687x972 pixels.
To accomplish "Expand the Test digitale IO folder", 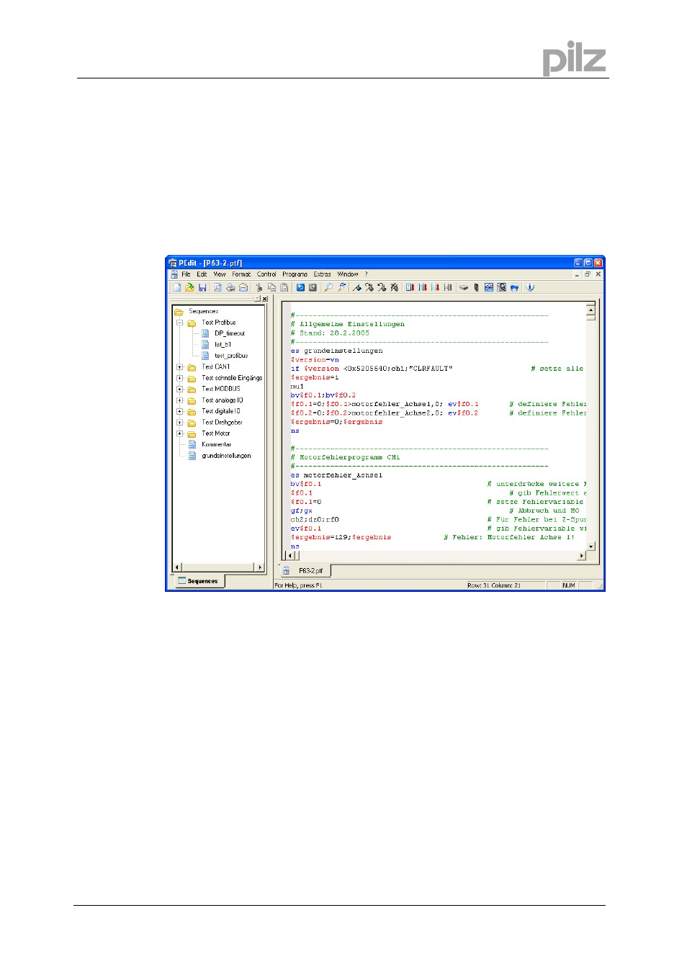I will (179, 411).
